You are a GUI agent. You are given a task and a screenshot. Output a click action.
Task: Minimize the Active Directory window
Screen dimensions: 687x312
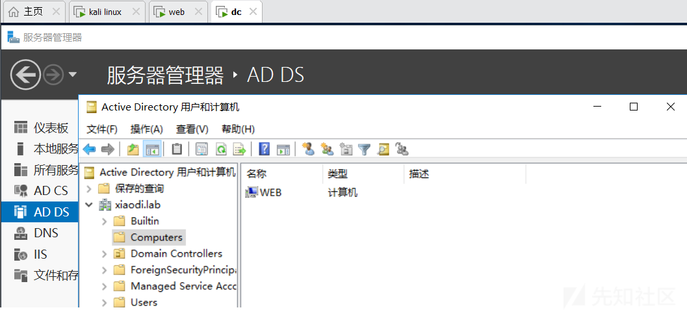point(597,107)
